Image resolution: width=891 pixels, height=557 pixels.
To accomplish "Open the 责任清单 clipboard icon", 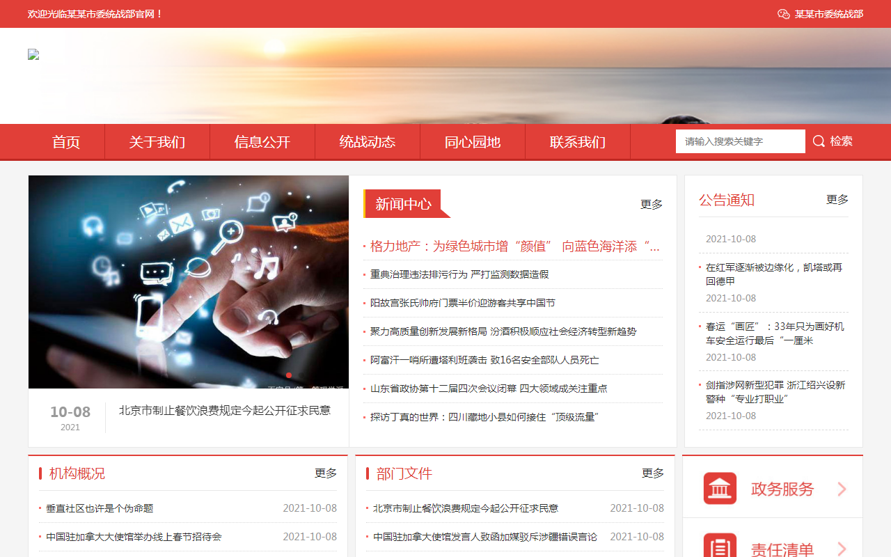I will [x=720, y=546].
